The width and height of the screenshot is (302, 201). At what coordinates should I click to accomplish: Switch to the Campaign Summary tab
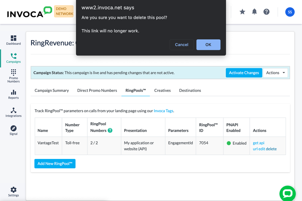(52, 90)
